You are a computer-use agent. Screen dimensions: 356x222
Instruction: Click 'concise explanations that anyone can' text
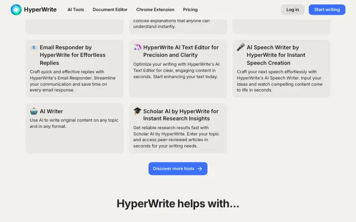pyautogui.click(x=171, y=21)
